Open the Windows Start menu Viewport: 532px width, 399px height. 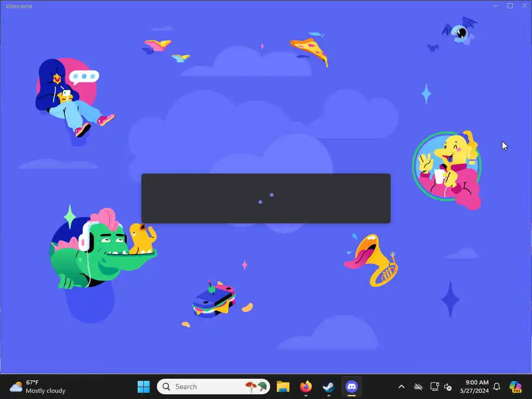[x=143, y=387]
